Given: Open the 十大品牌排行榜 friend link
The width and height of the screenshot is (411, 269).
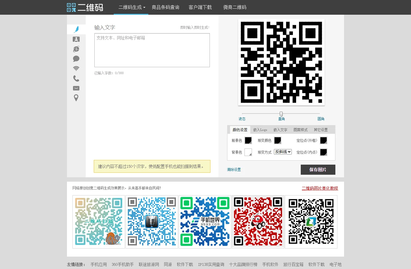Looking at the screenshot, I should pyautogui.click(x=243, y=264).
